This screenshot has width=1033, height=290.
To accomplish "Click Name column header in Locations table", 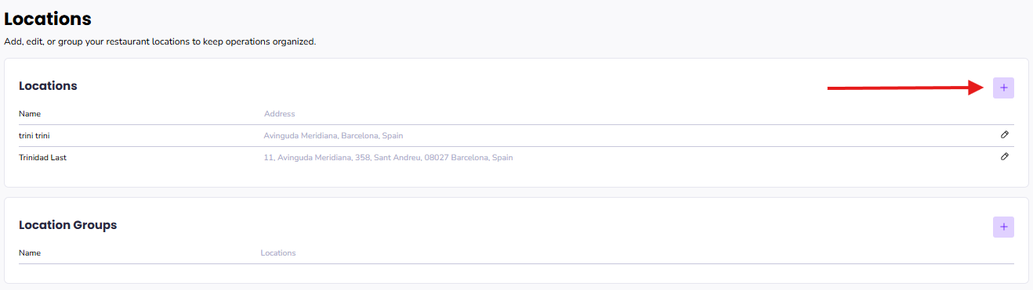I will [30, 114].
